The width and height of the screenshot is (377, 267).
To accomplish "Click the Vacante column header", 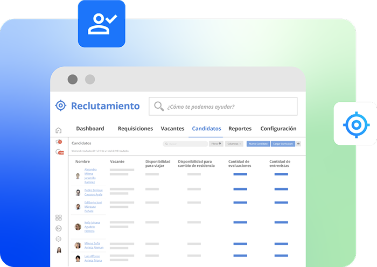I will point(117,161).
